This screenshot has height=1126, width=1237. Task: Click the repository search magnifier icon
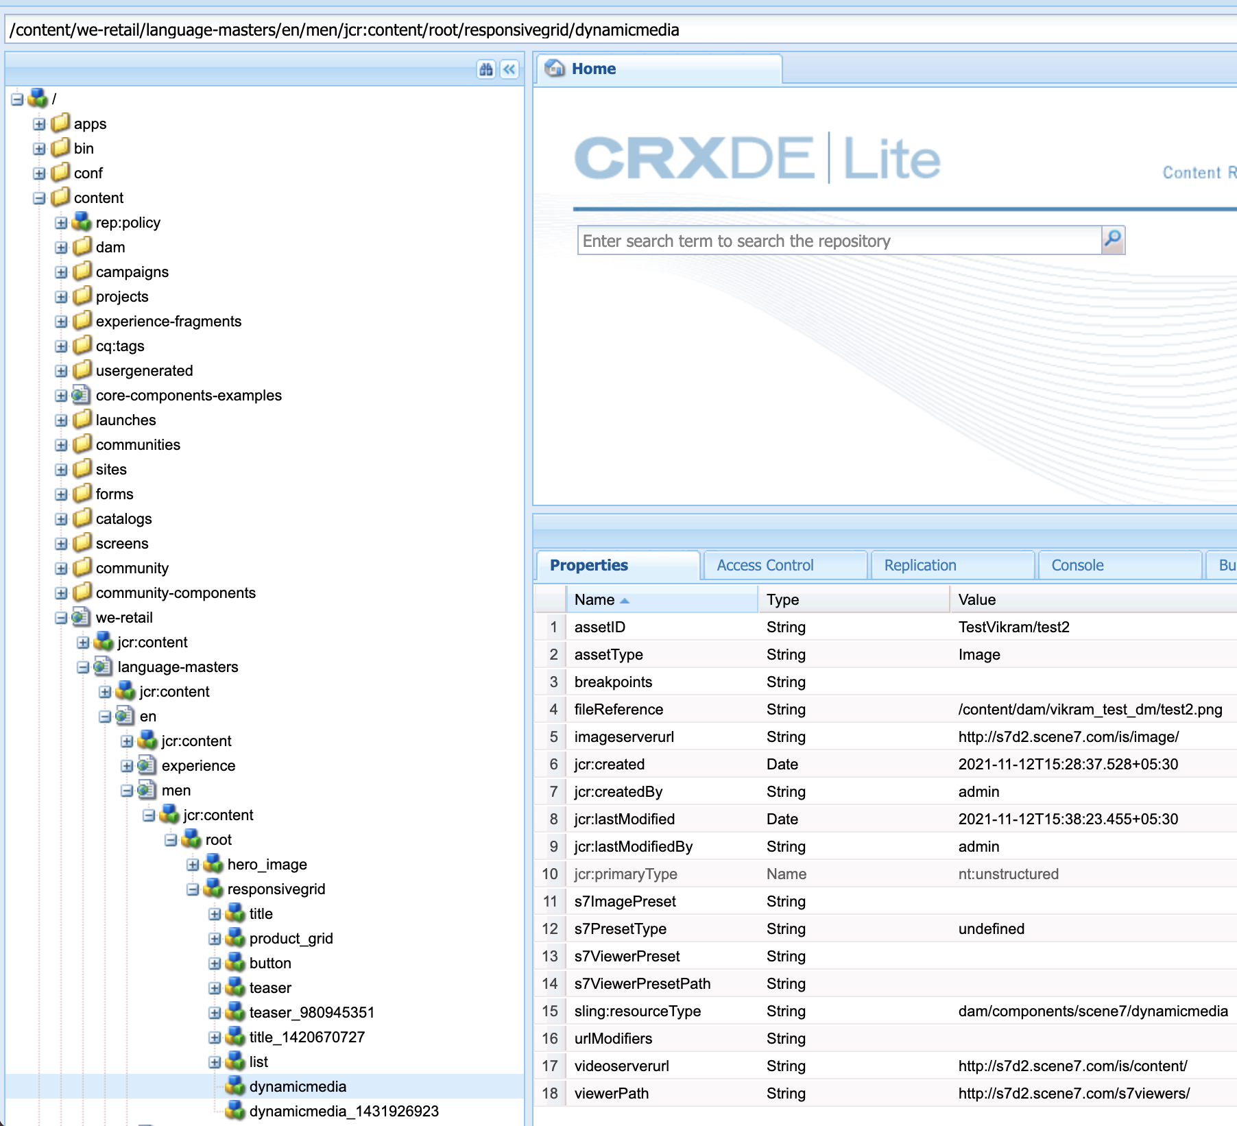1112,241
